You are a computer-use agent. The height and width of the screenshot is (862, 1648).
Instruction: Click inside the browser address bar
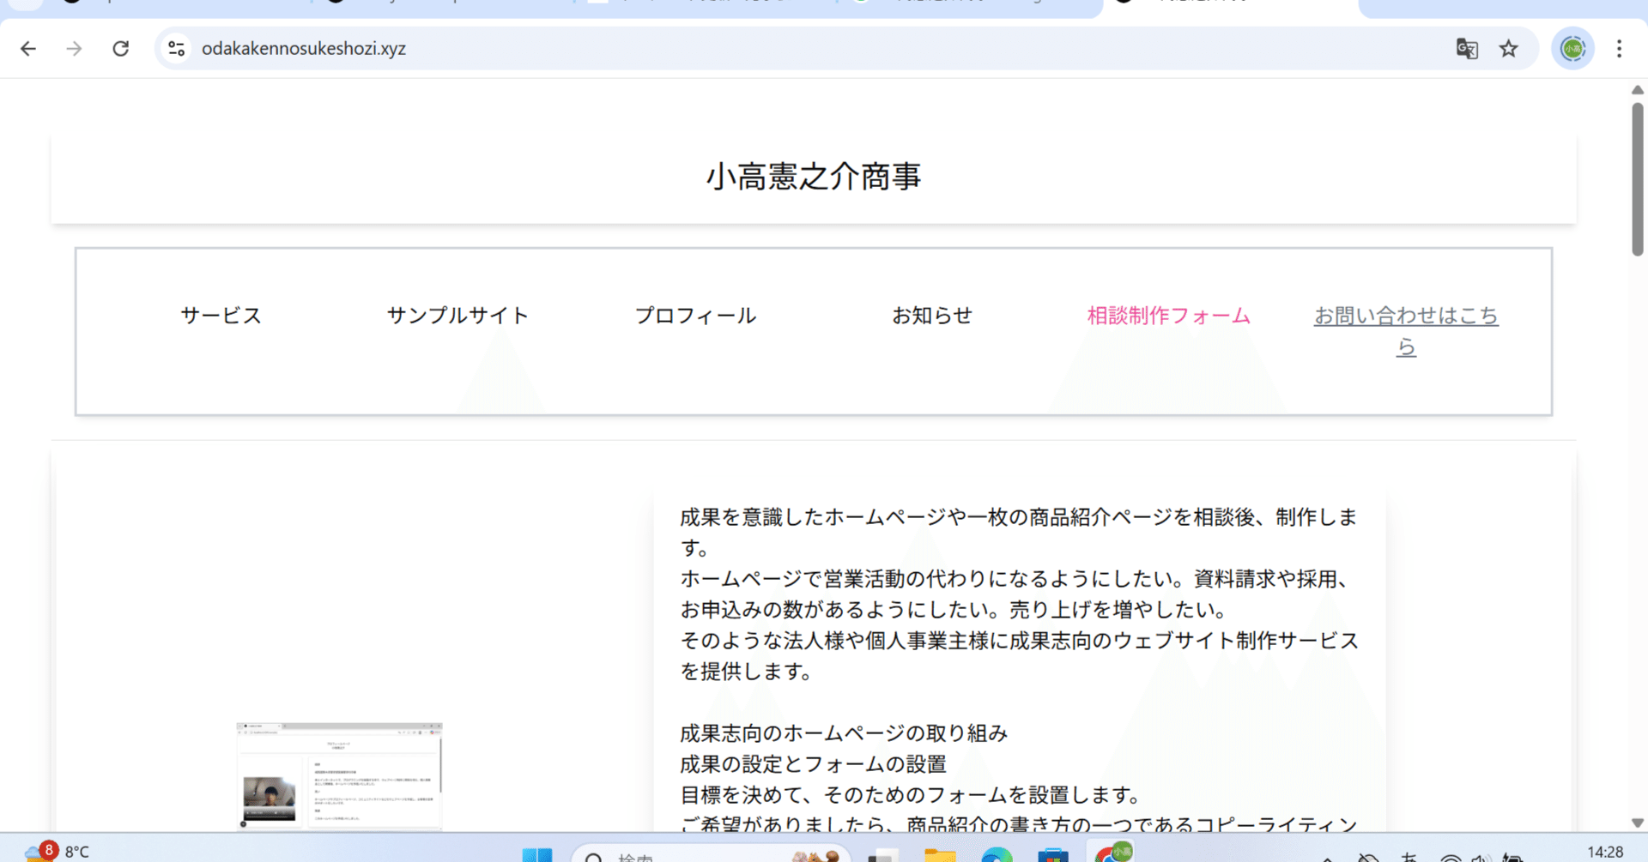click(515, 49)
